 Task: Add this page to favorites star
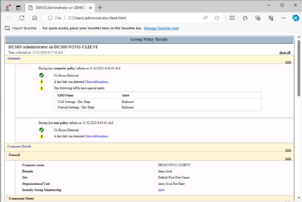217,18
